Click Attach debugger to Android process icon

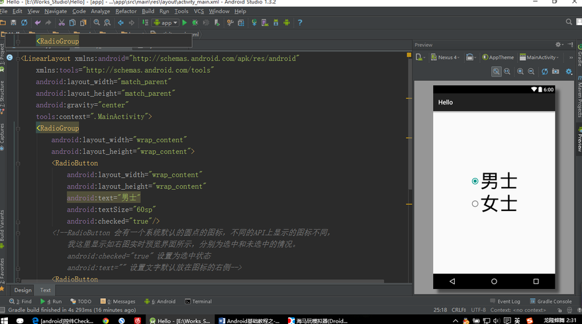pos(217,22)
